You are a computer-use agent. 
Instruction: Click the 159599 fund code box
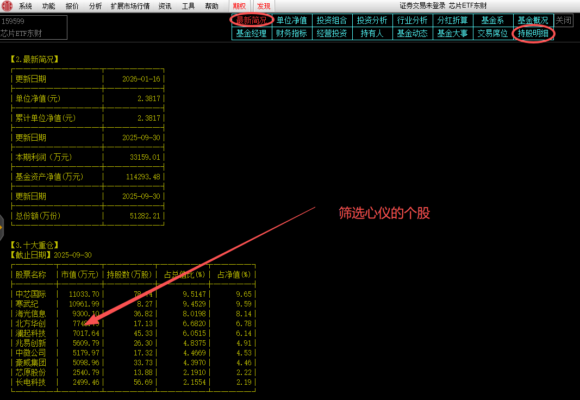pos(34,27)
